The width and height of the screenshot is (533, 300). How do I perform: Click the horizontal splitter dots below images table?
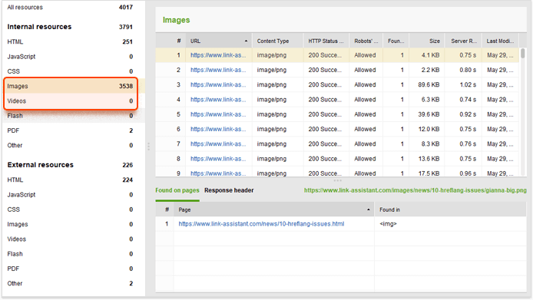pos(338,180)
